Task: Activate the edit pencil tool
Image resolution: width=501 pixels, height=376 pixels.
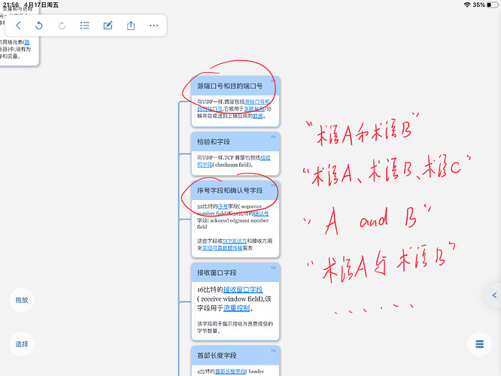Action: pyautogui.click(x=108, y=26)
